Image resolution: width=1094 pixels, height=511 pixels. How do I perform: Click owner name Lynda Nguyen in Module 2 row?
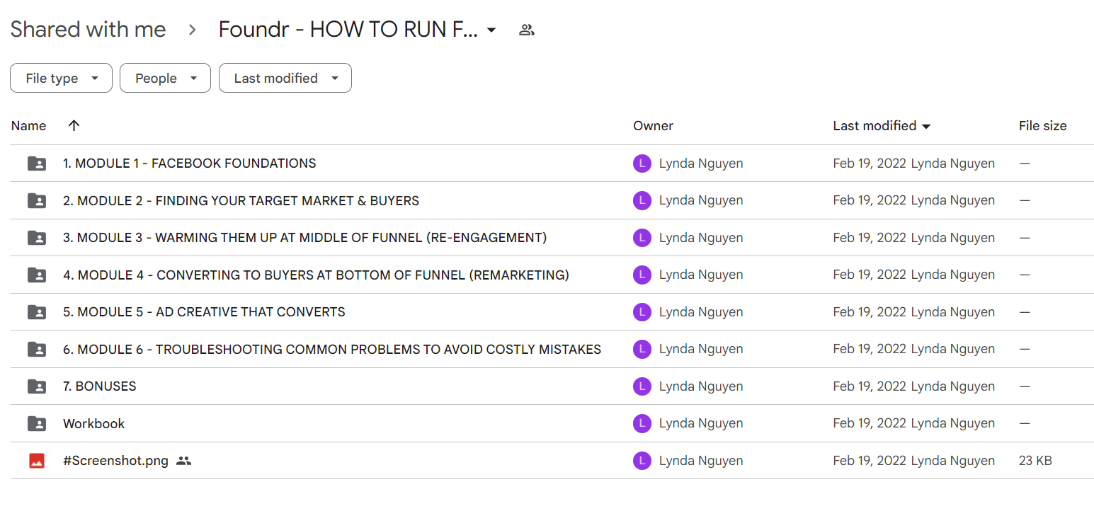pyautogui.click(x=701, y=200)
